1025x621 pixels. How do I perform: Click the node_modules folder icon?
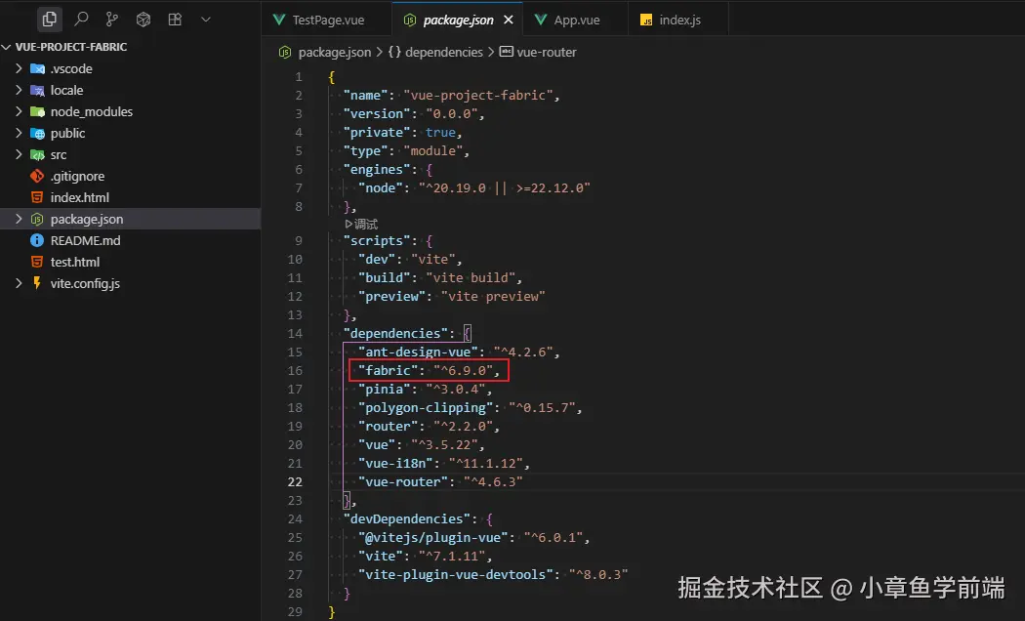pyautogui.click(x=38, y=111)
